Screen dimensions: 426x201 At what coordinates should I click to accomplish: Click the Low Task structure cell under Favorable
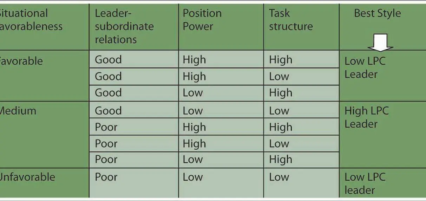(x=301, y=76)
